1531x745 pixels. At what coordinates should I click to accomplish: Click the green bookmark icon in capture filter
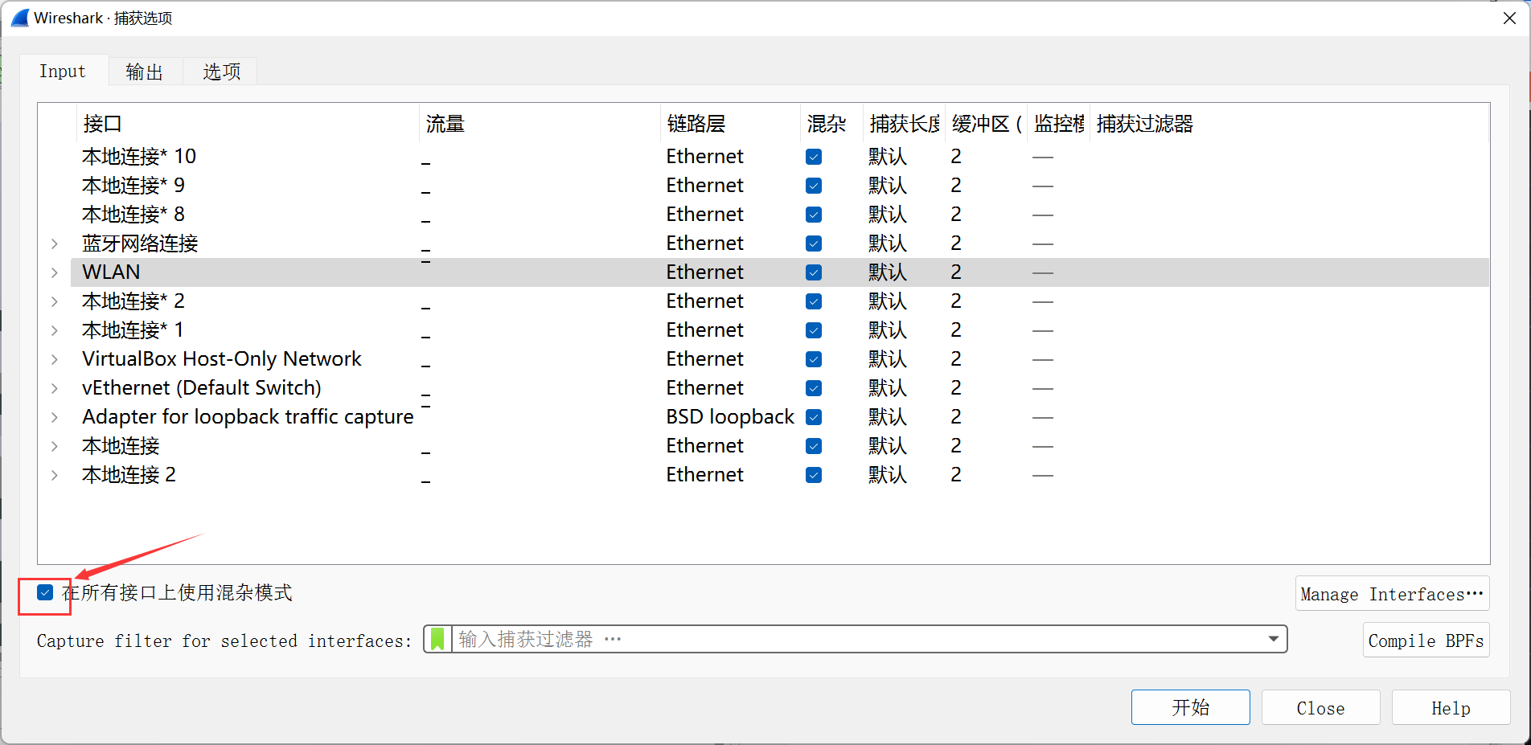pyautogui.click(x=437, y=639)
